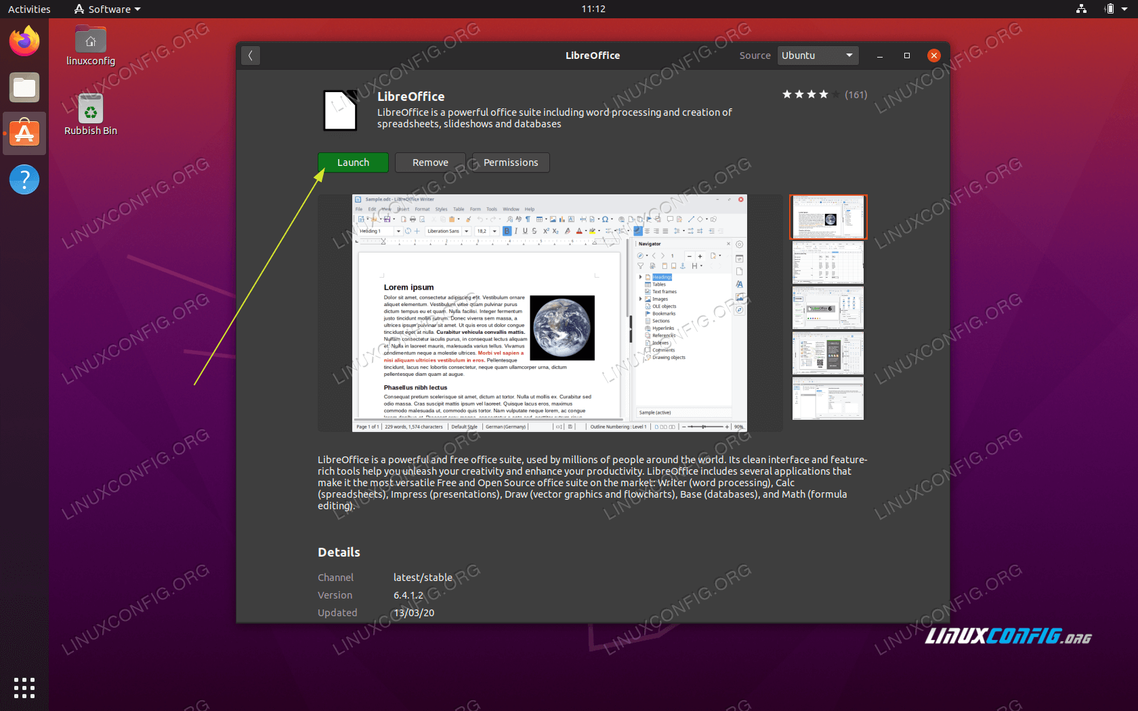The width and height of the screenshot is (1138, 711).
Task: Click the updated date 13/03/20
Action: (414, 613)
